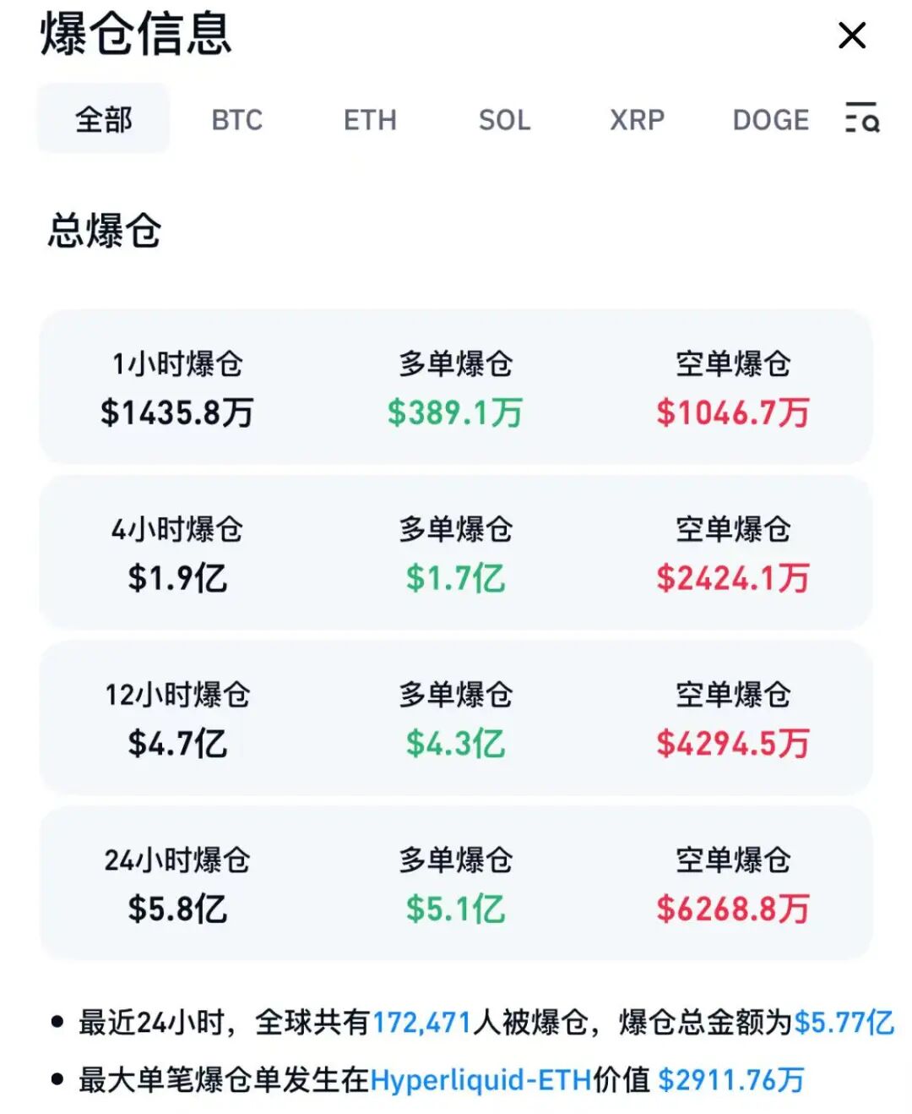Switch to the ETH tab
912x1114 pixels.
click(370, 120)
